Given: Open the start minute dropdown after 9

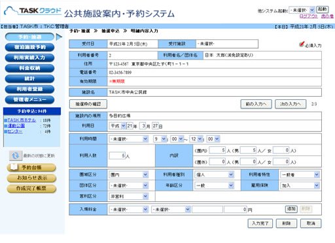Looking at the screenshot, I should (x=177, y=139).
